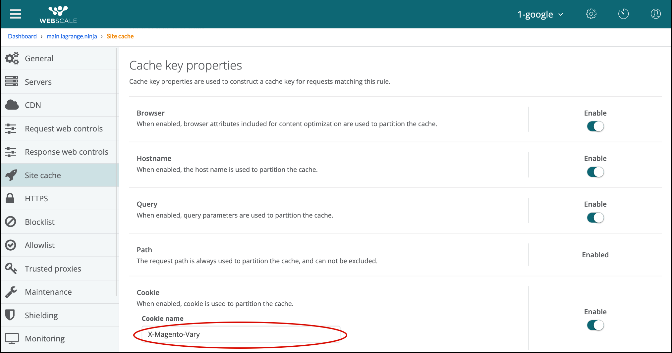Screen dimensions: 672x353
Task: Click the Maintenance wrench icon
Action: (x=11, y=292)
